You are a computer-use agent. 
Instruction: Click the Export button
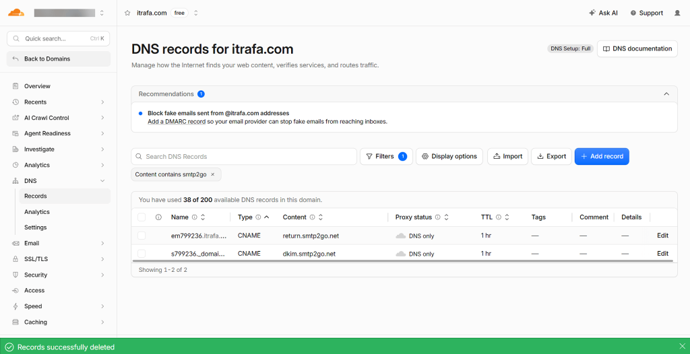pos(551,157)
